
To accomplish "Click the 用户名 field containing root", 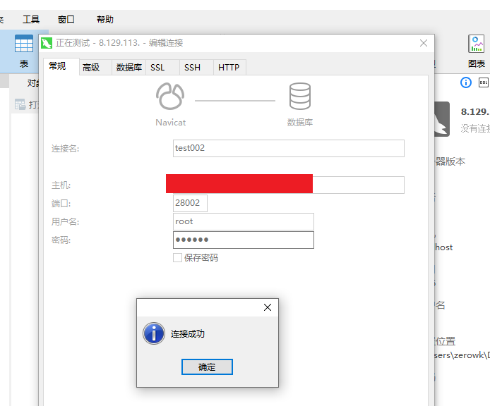I will click(x=244, y=221).
